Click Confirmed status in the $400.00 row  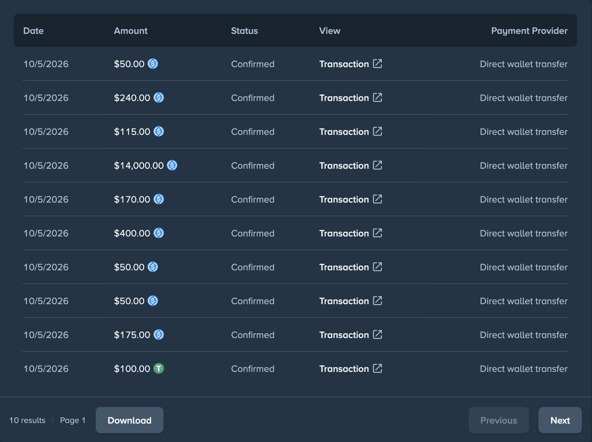[253, 233]
